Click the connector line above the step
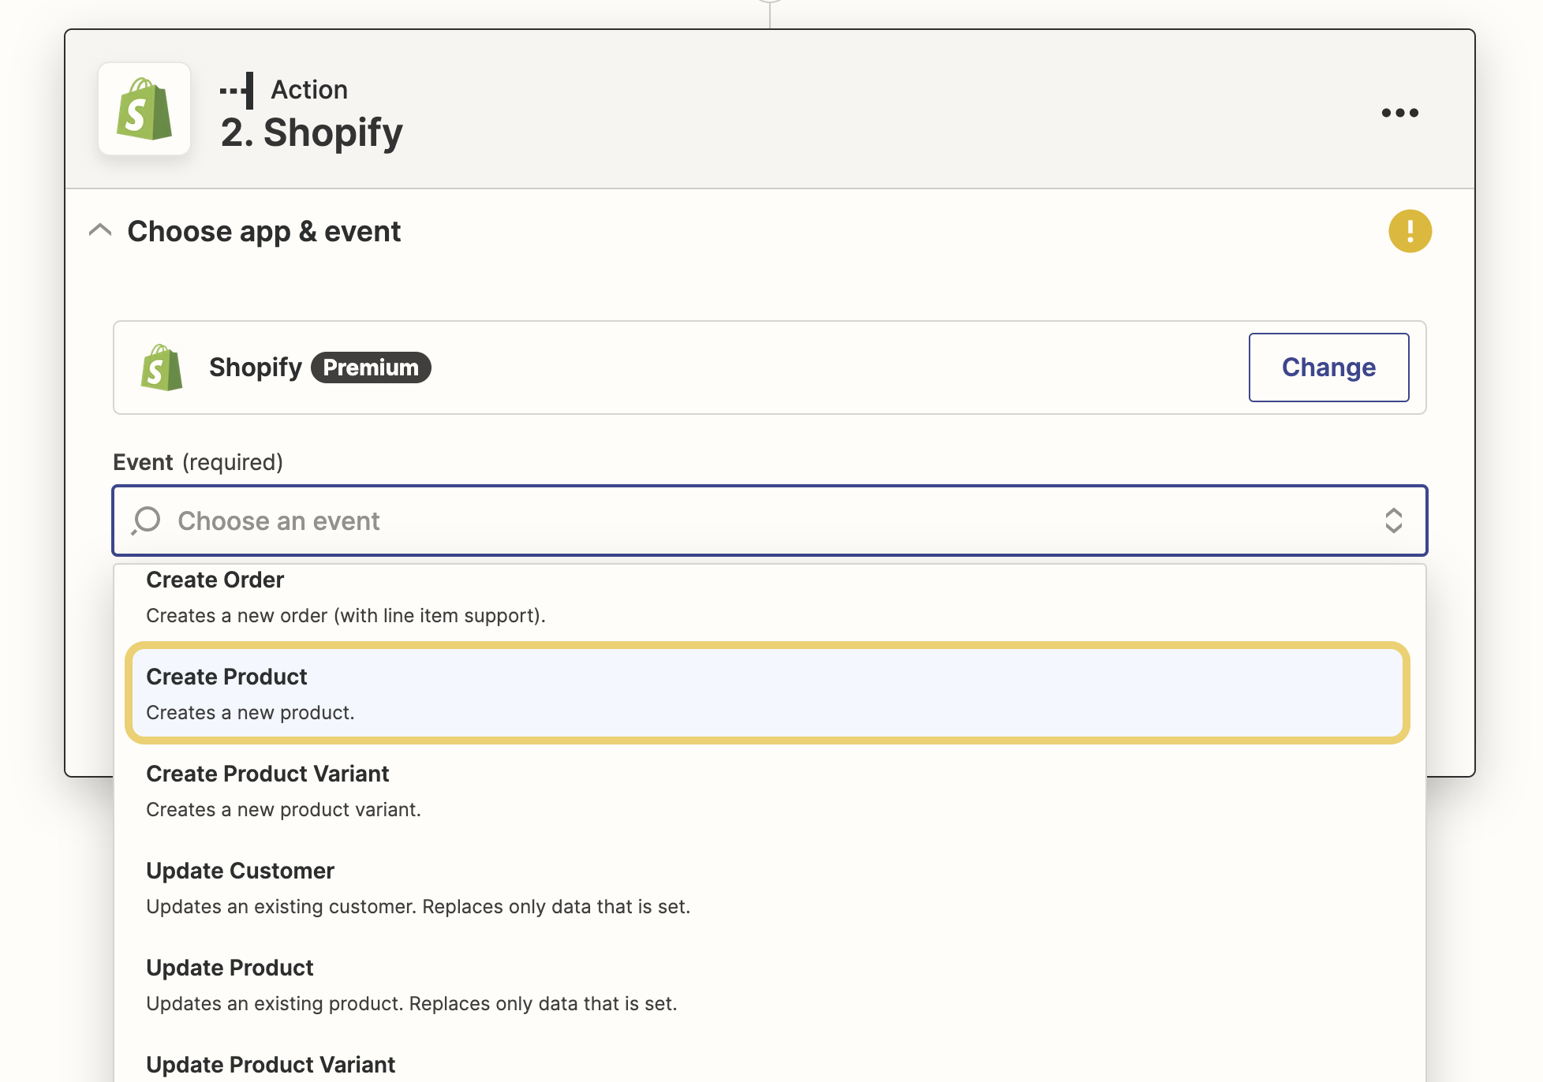The height and width of the screenshot is (1082, 1543). [x=770, y=14]
